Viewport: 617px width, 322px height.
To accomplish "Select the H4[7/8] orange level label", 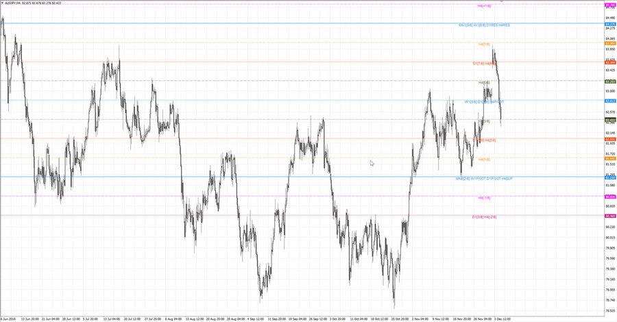I will point(485,45).
